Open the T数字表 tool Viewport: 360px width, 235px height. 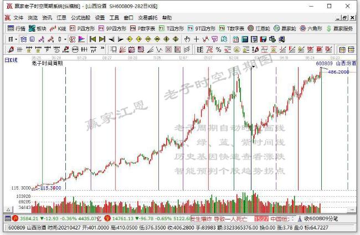[232, 28]
